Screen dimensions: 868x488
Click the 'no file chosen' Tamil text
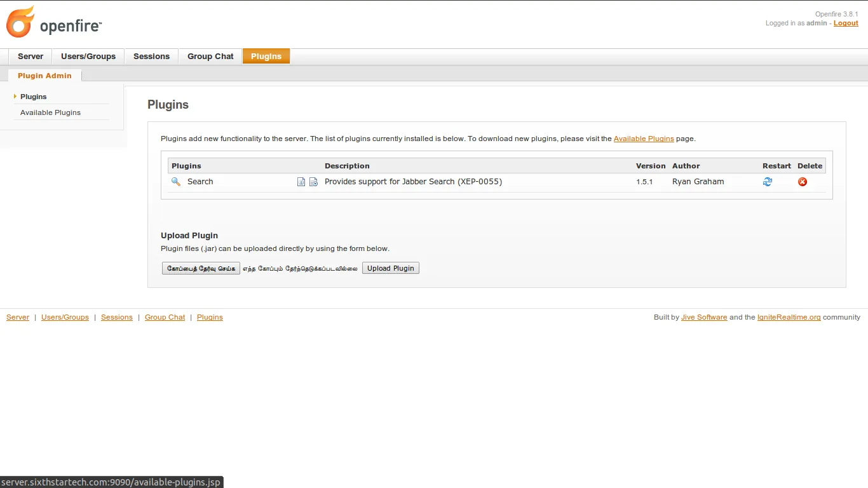point(300,268)
